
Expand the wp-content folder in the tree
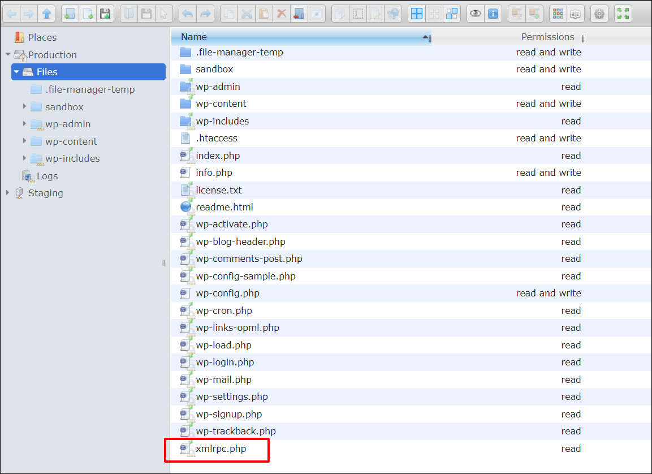24,141
